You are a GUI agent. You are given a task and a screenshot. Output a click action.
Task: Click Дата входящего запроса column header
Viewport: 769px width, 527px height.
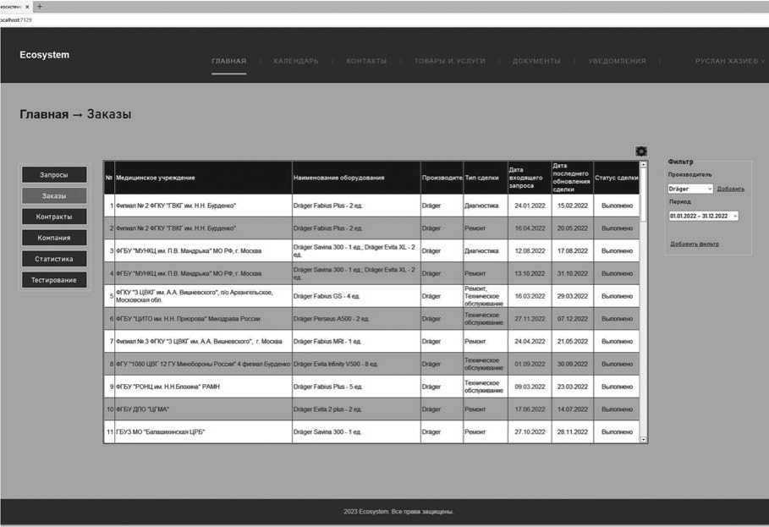point(530,178)
